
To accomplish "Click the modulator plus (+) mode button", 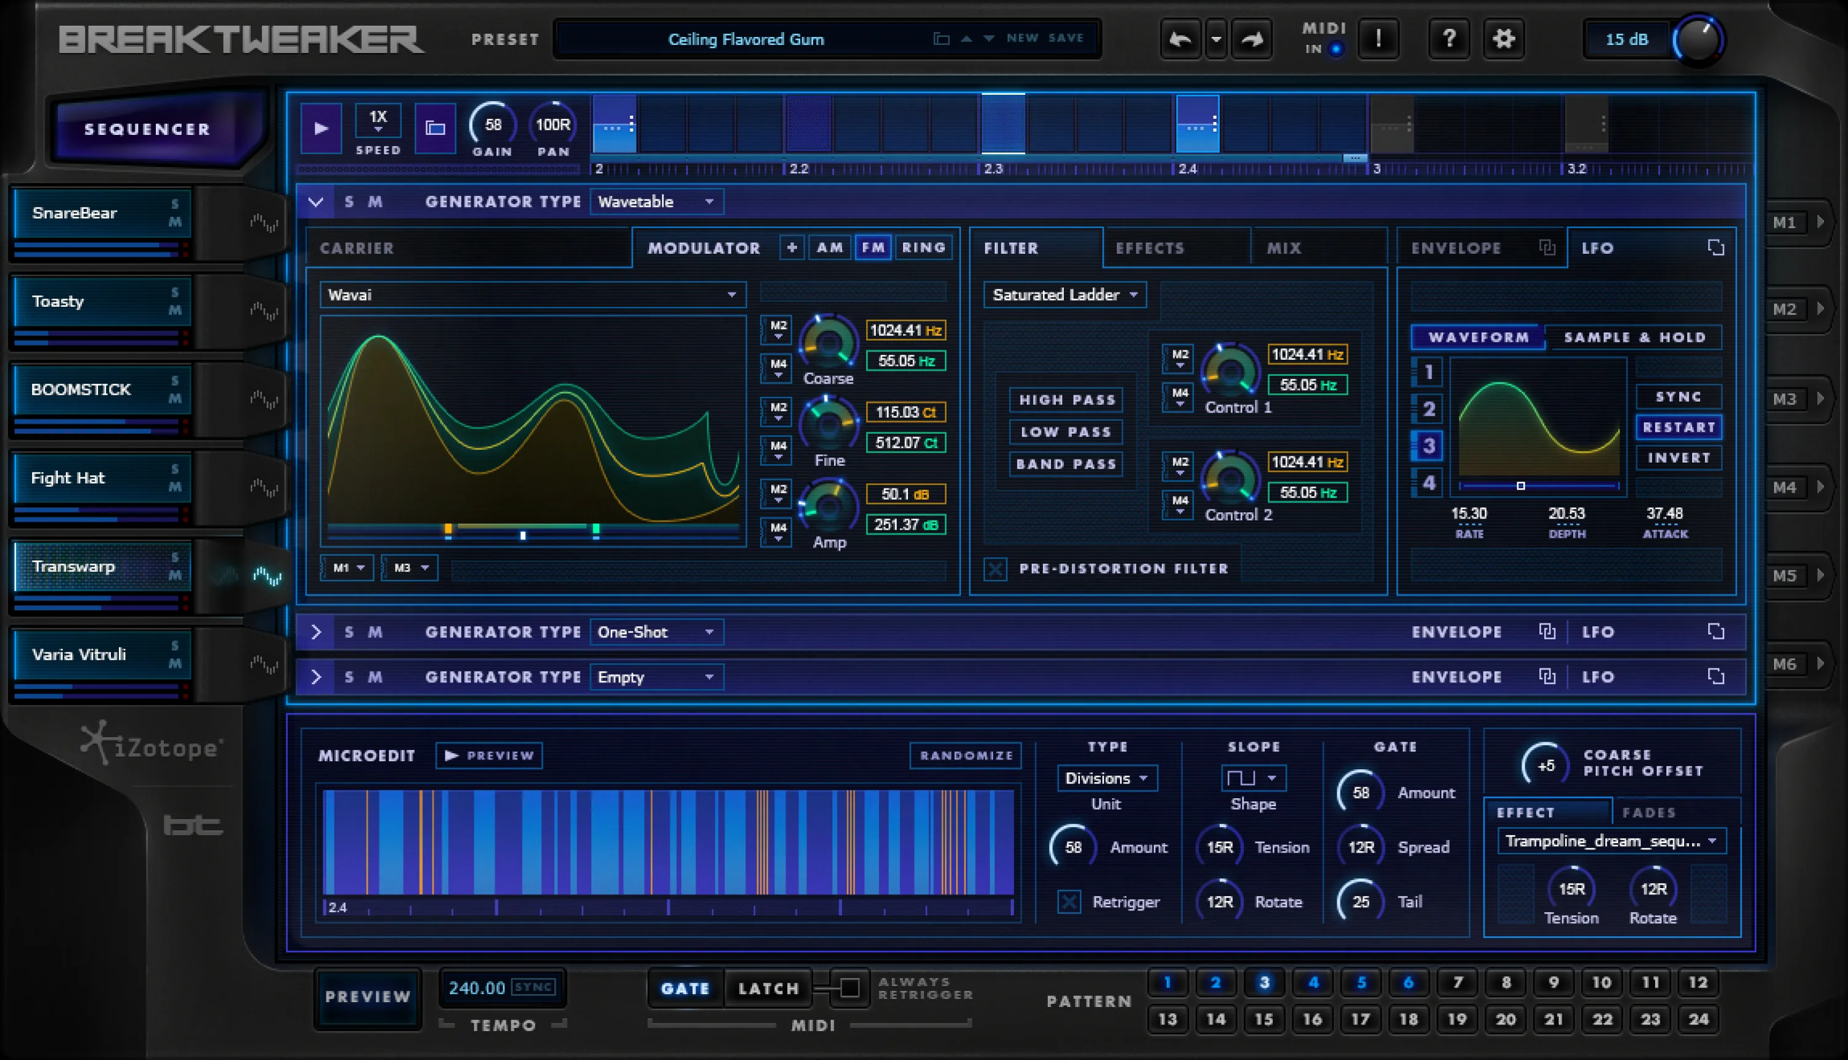I will 792,248.
